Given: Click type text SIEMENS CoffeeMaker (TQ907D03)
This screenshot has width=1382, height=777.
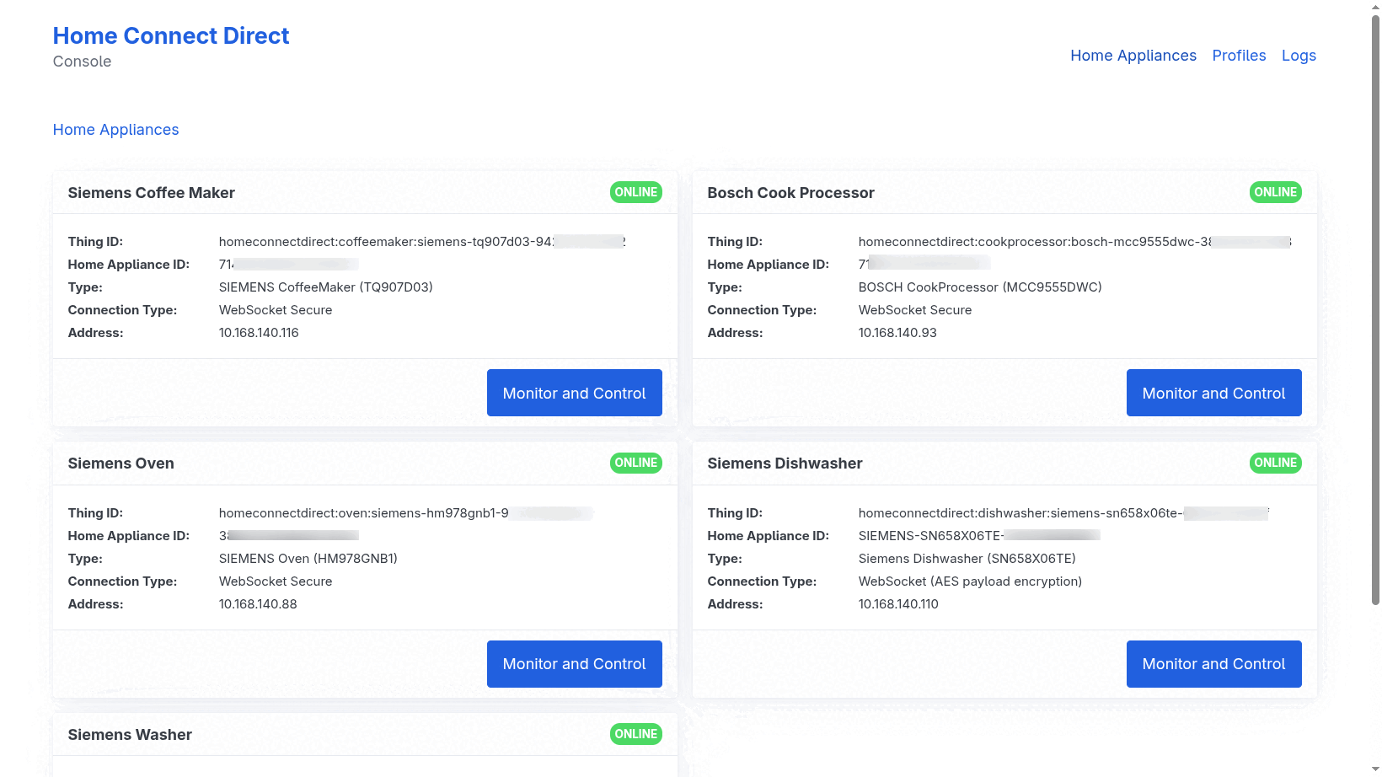Looking at the screenshot, I should tap(326, 287).
